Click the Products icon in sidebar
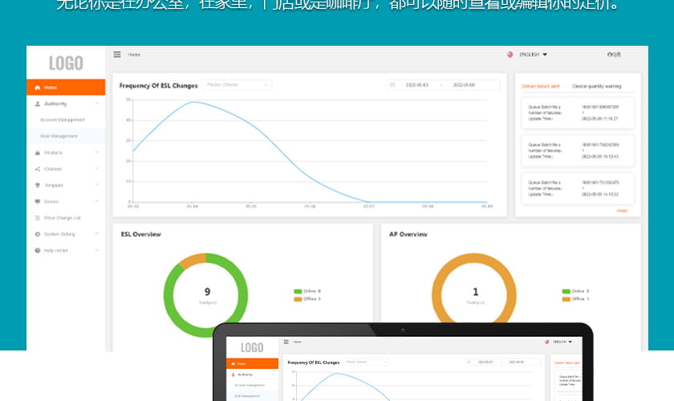This screenshot has height=401, width=674. click(x=38, y=152)
